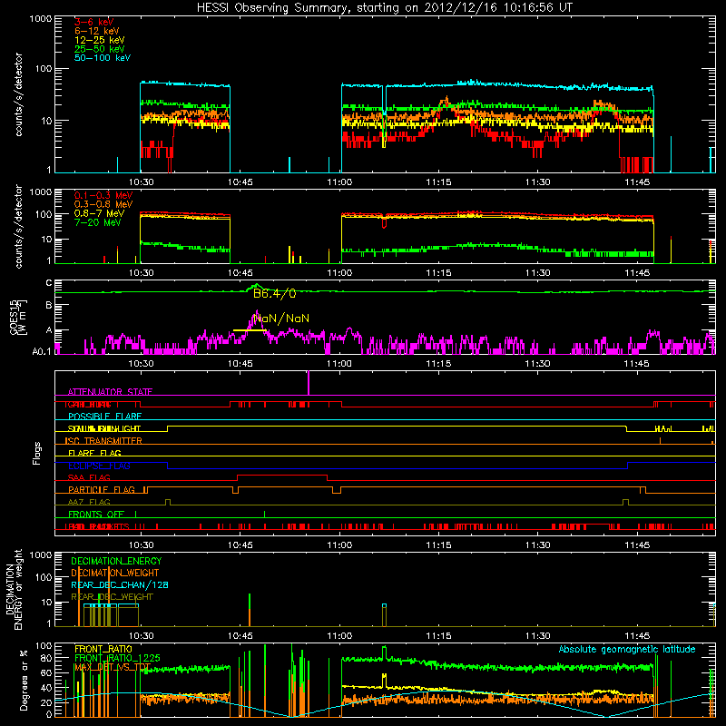Select the red 3-6 keV legend label

(x=93, y=22)
